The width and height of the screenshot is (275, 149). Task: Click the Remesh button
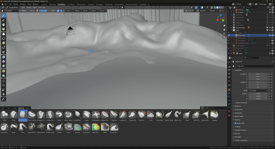[x=213, y=11]
